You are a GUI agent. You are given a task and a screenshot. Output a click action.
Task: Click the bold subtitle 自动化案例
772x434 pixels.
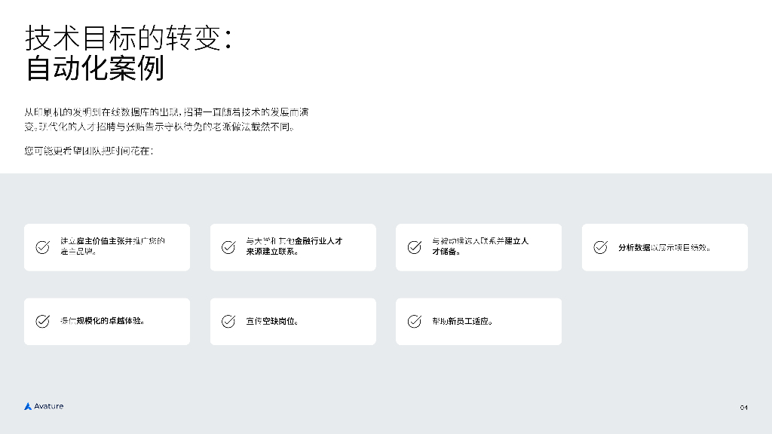[x=95, y=69]
